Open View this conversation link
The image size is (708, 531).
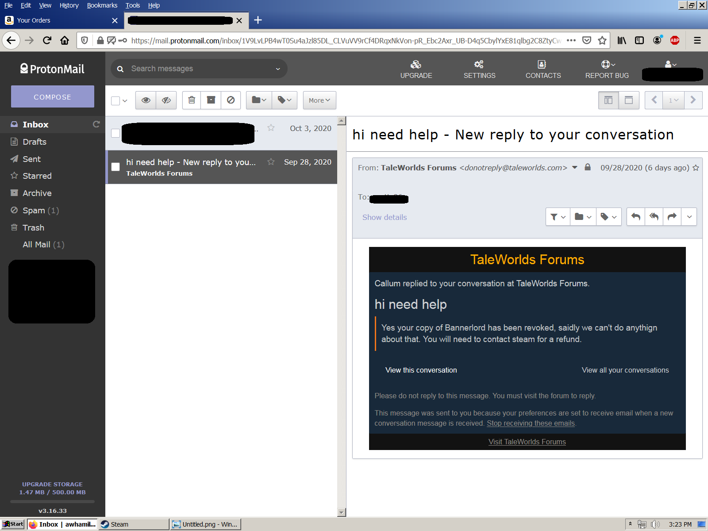coord(421,370)
